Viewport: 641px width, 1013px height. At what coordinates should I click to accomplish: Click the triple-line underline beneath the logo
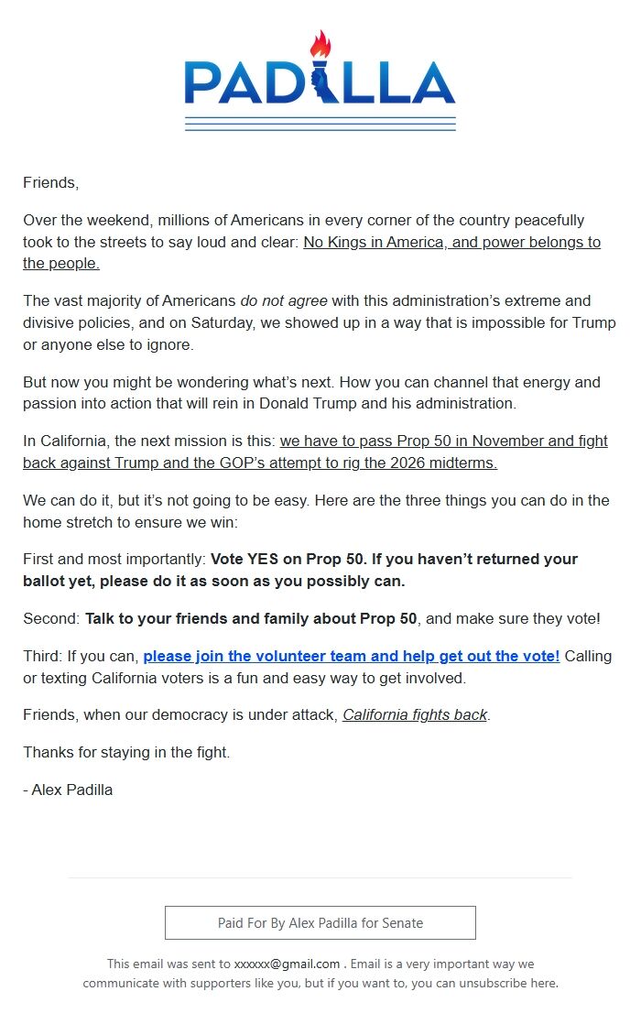tap(320, 124)
